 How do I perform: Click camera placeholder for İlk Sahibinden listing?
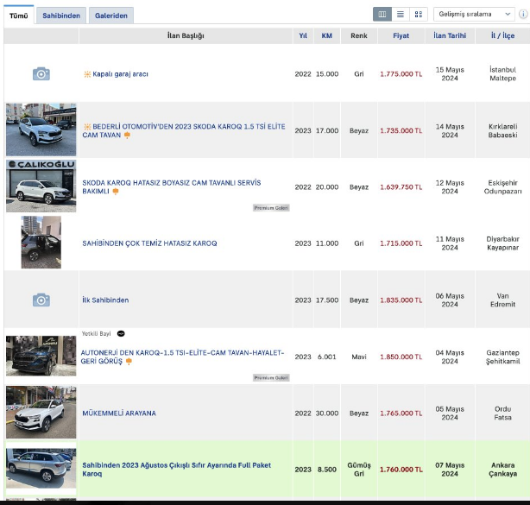[41, 300]
